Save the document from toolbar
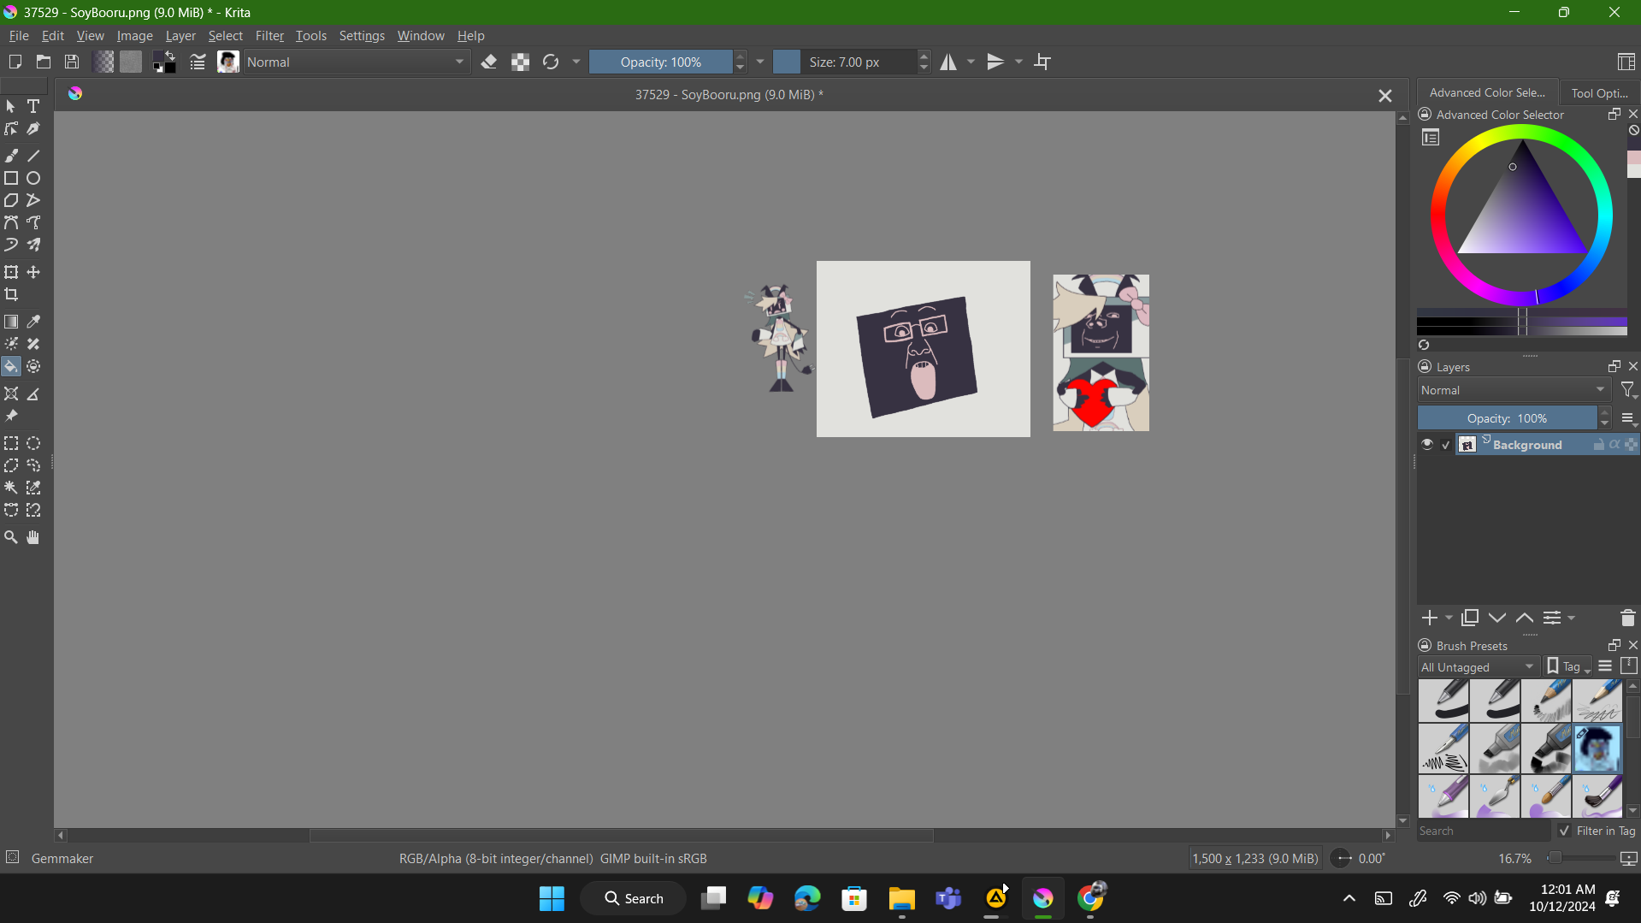1641x923 pixels. (72, 62)
